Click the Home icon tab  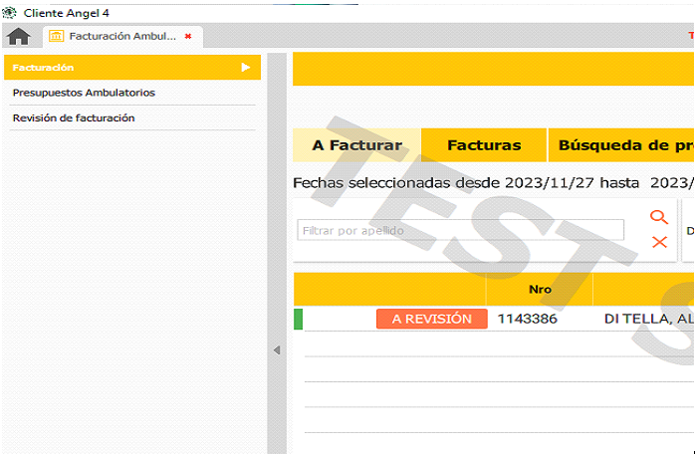[18, 37]
